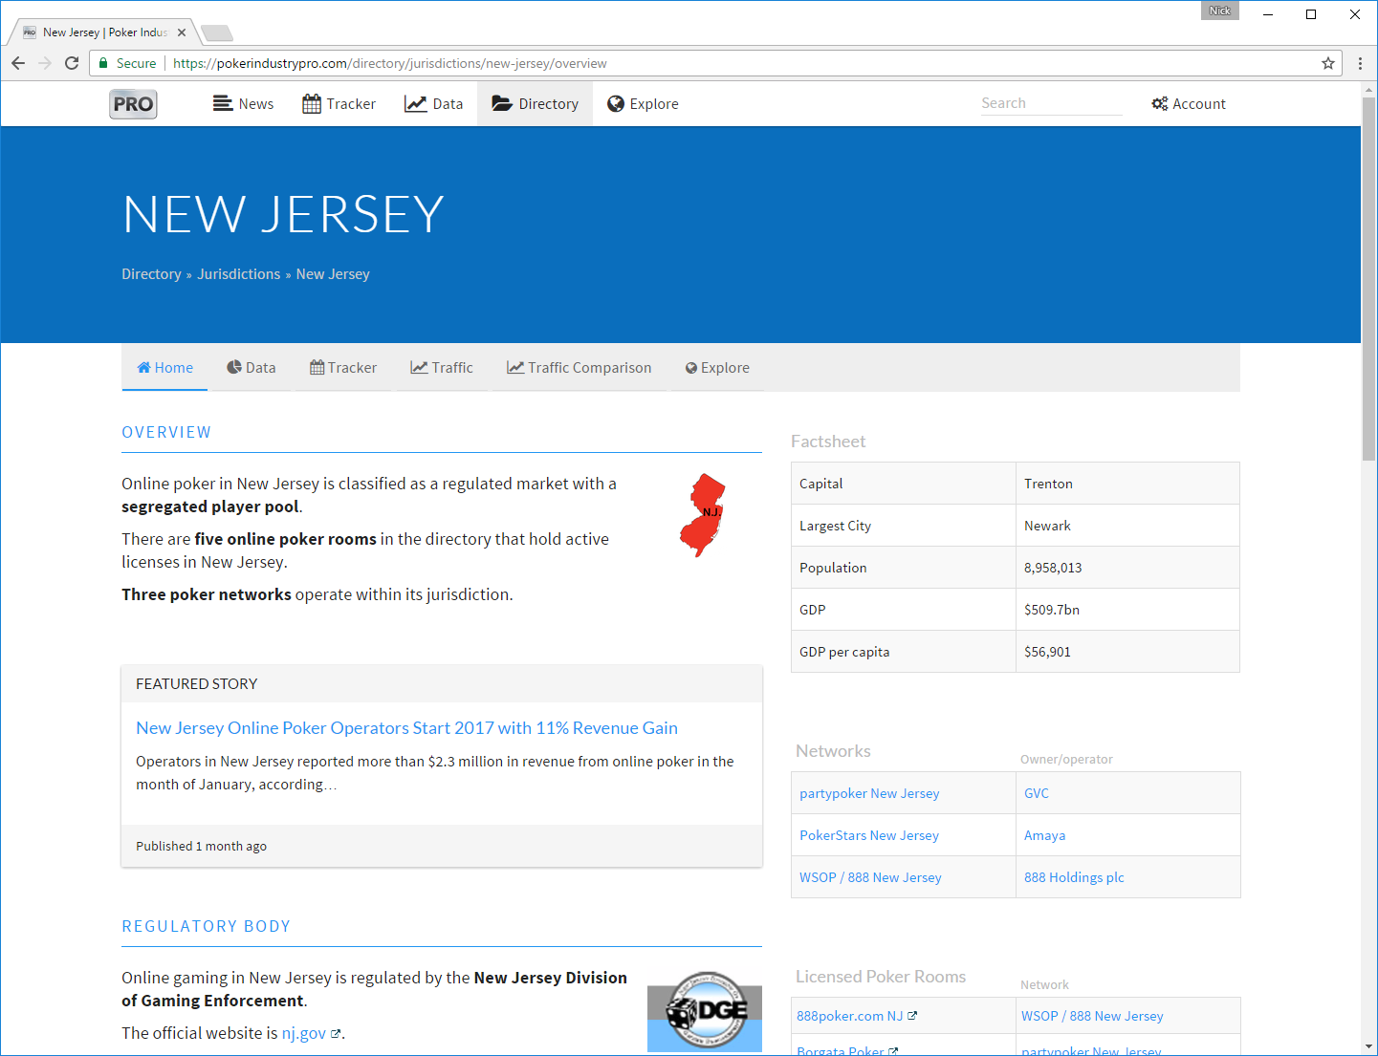Open the Explore sub-tab
This screenshot has height=1056, width=1378.
coord(717,368)
